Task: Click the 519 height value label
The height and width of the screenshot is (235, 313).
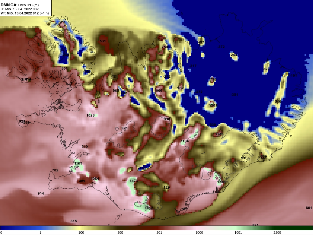Action: (85, 147)
